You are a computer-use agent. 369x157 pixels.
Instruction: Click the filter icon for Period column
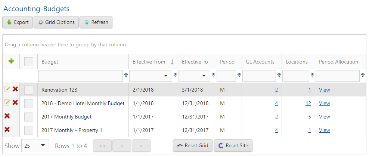(x=239, y=76)
